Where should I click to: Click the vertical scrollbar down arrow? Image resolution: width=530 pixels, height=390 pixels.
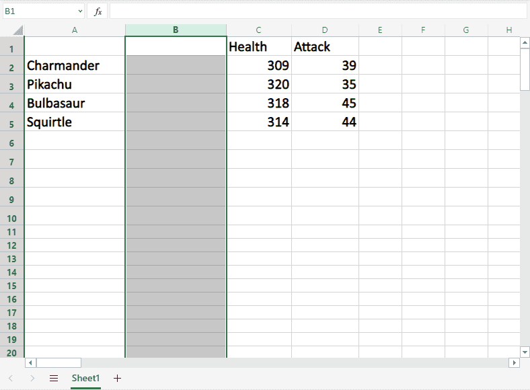[x=525, y=352]
